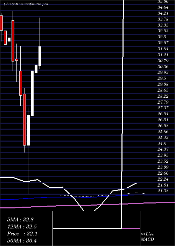Image resolution: width=175 pixels, height=246 pixels.
Task: Click the 26.94 price axis label
Action: [163, 114]
